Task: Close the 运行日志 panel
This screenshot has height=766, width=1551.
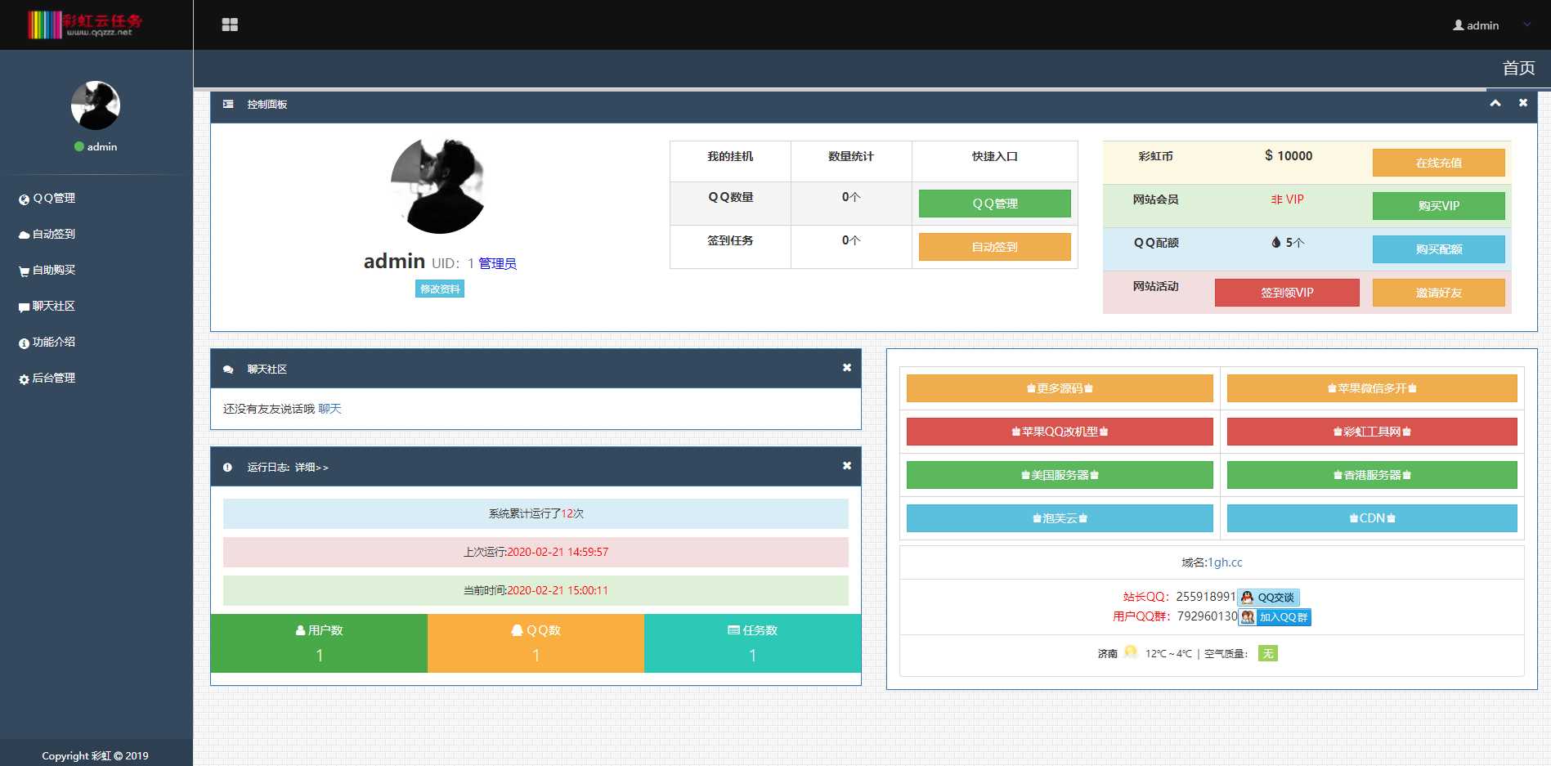Action: point(846,465)
